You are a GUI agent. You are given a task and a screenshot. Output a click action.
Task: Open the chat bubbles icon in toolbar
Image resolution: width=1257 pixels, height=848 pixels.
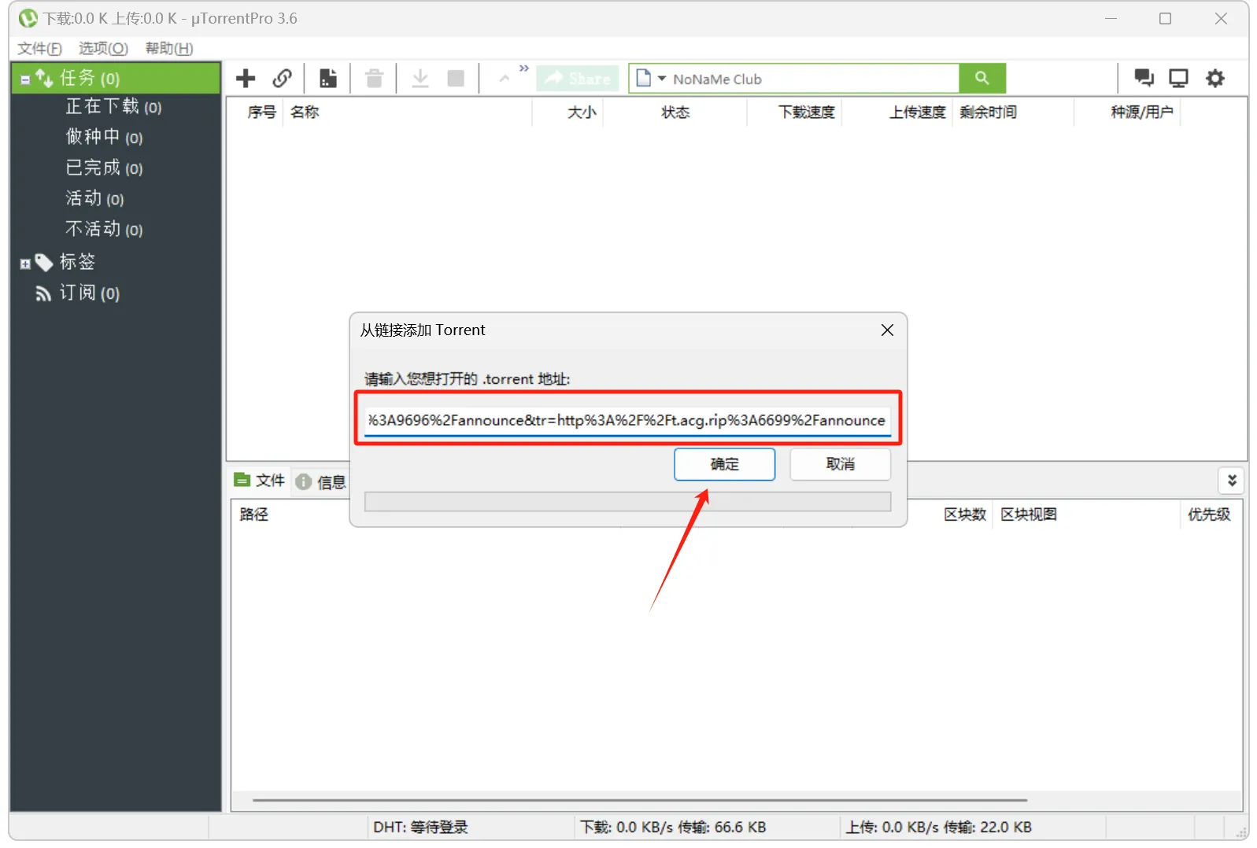coord(1144,78)
